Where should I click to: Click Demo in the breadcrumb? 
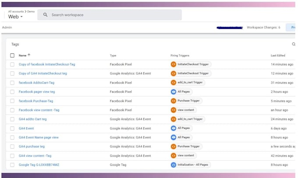(31, 11)
